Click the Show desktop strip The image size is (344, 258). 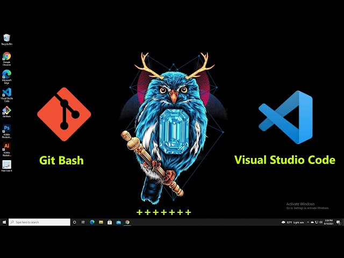pos(343,222)
